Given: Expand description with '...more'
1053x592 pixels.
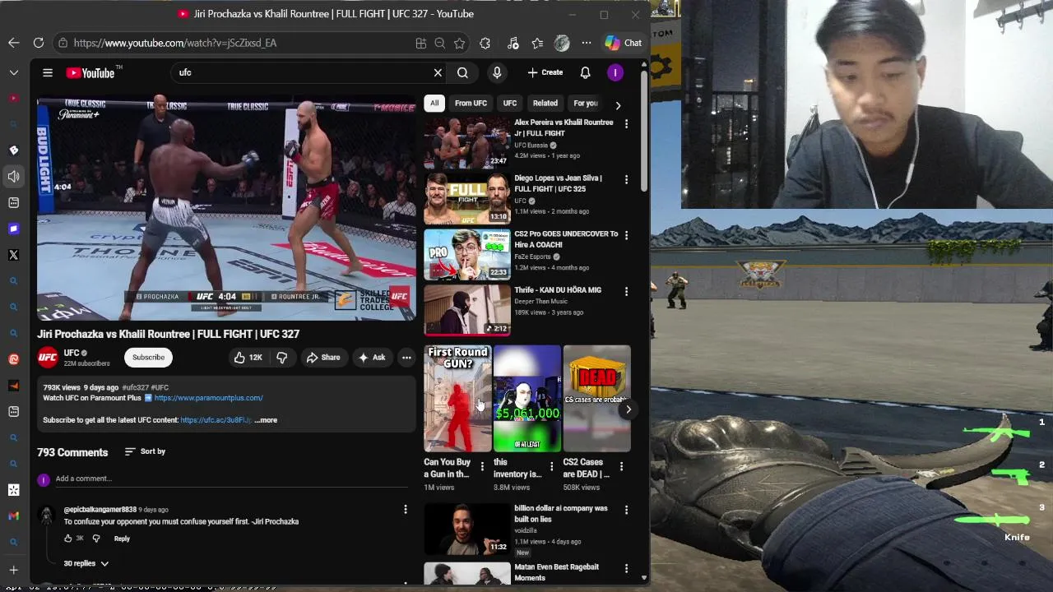Looking at the screenshot, I should (266, 420).
